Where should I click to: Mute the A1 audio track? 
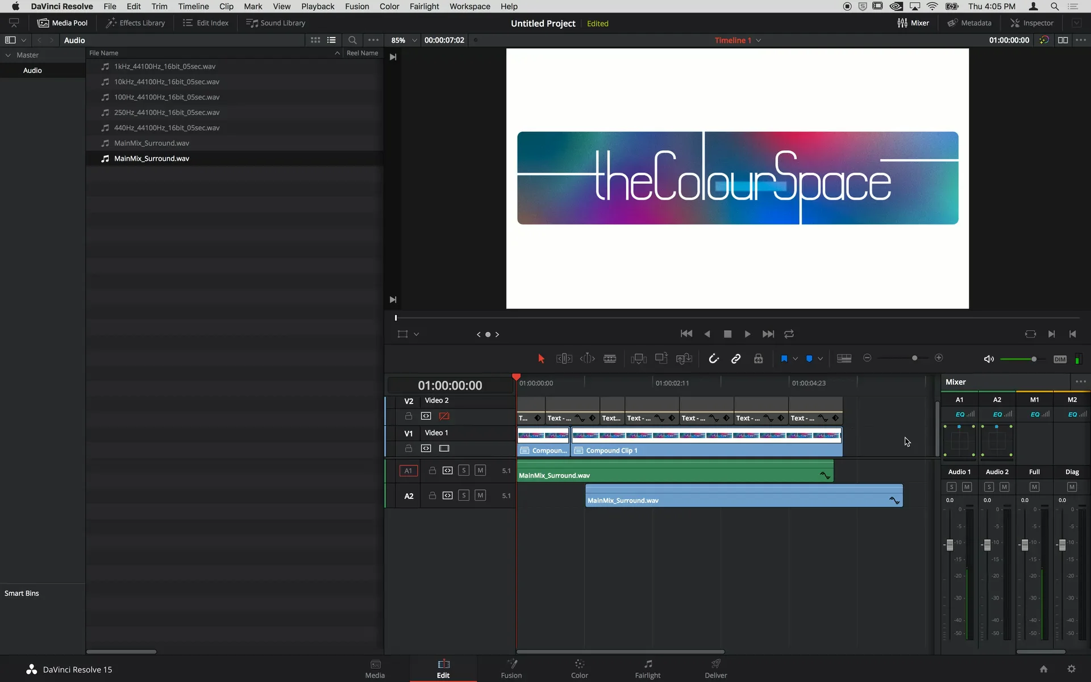pos(481,471)
